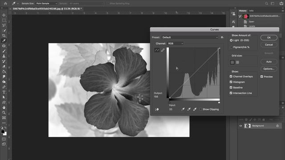Screen dimensions: 285x160
Task: Click the Background layer thumbnail
Action: point(248,126)
